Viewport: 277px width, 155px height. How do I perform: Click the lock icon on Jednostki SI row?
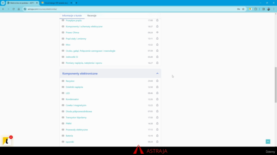pos(157,57)
